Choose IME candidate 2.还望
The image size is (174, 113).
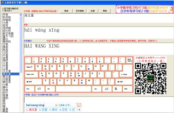[43, 110]
